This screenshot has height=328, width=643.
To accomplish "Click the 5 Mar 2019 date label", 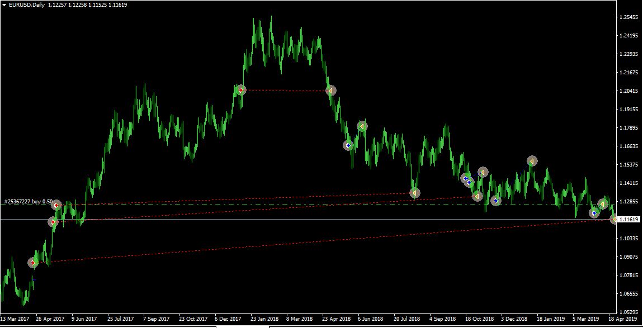I will coord(585,319).
